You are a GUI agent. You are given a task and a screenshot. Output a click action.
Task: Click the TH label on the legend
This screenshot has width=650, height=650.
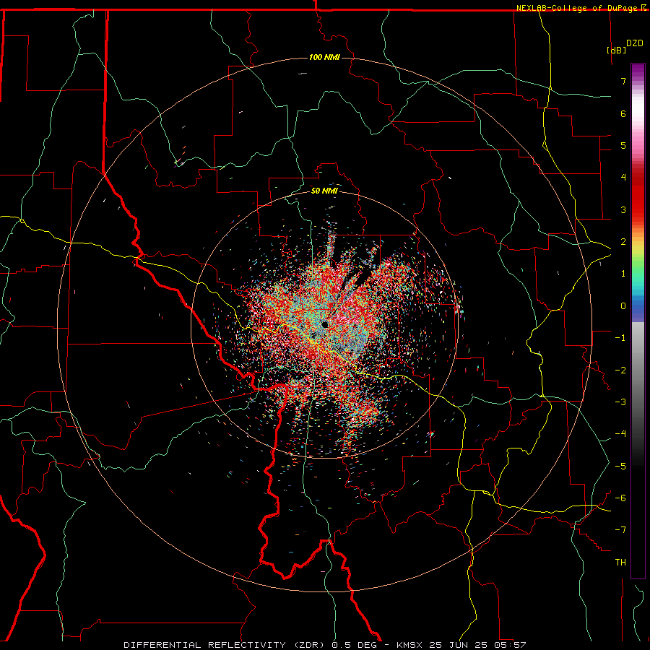(x=620, y=563)
